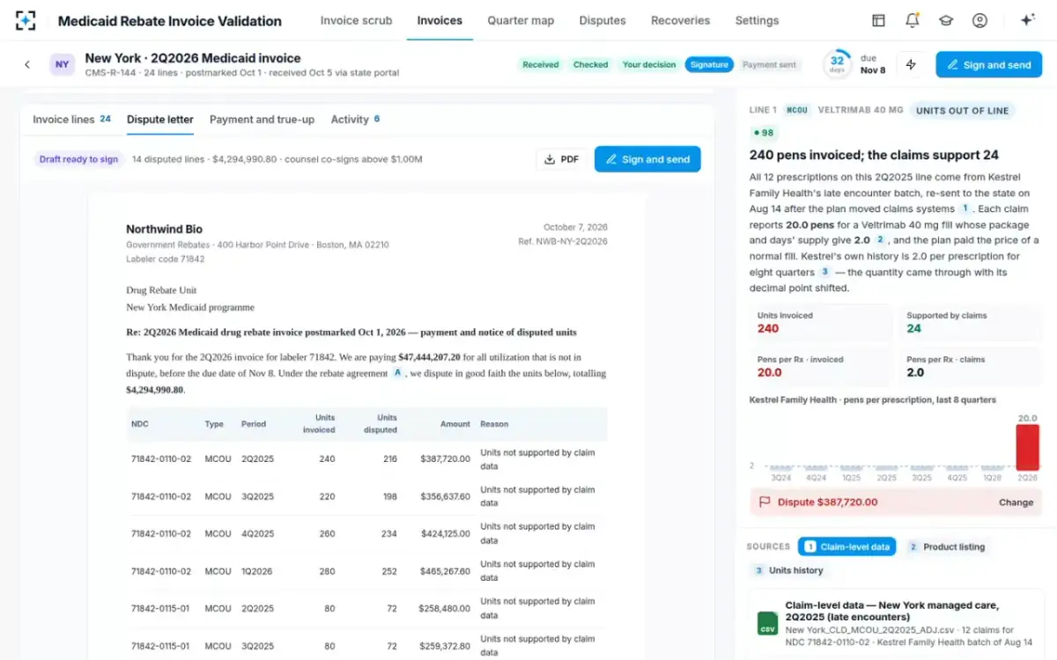Click the Payment sent step
Image resolution: width=1057 pixels, height=660 pixels.
pos(768,64)
